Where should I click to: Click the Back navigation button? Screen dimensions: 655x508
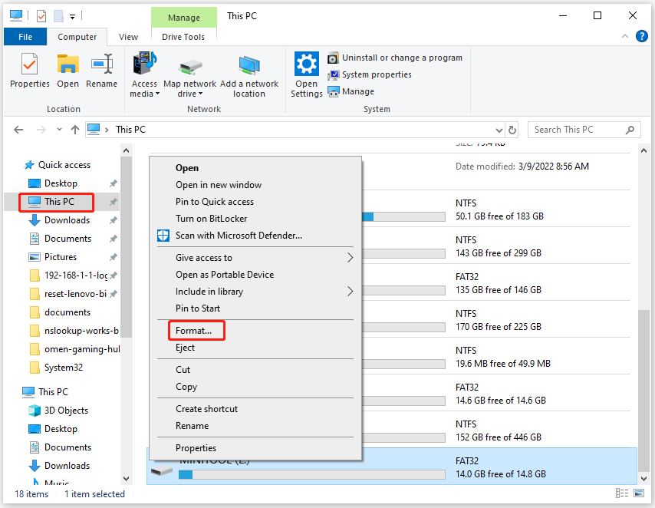point(18,129)
